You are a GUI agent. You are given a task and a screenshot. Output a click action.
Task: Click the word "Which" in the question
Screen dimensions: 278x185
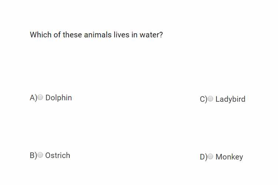pos(41,35)
